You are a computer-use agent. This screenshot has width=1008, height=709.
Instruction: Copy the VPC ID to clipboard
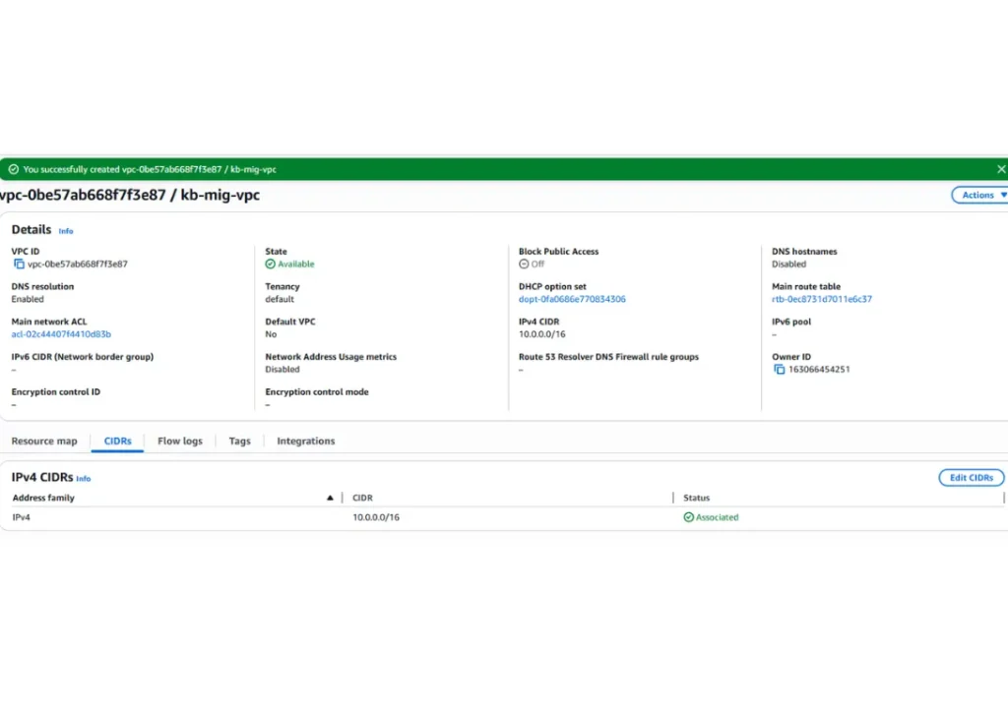(x=19, y=264)
